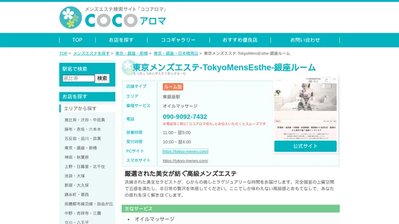Click the ルーム型 store type badge

(x=173, y=87)
